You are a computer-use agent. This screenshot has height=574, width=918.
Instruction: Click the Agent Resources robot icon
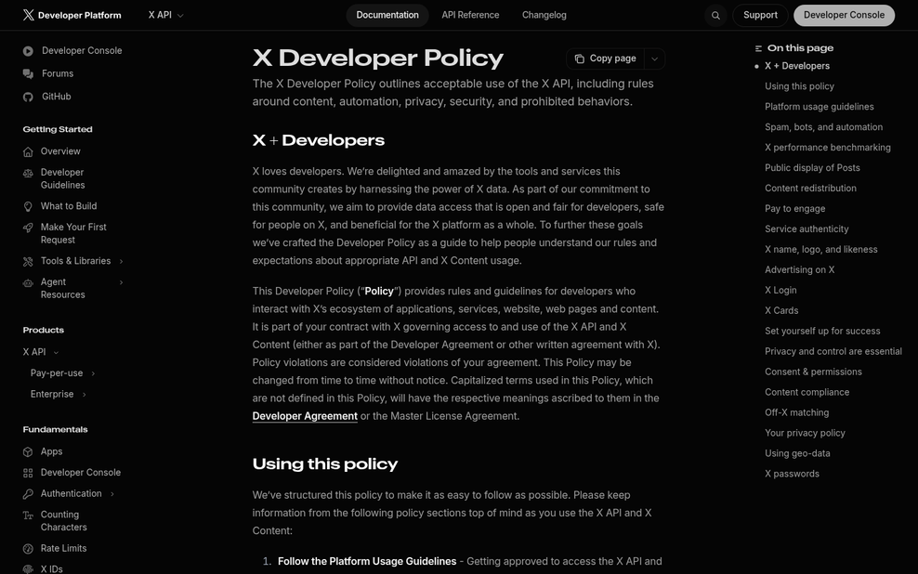point(28,282)
